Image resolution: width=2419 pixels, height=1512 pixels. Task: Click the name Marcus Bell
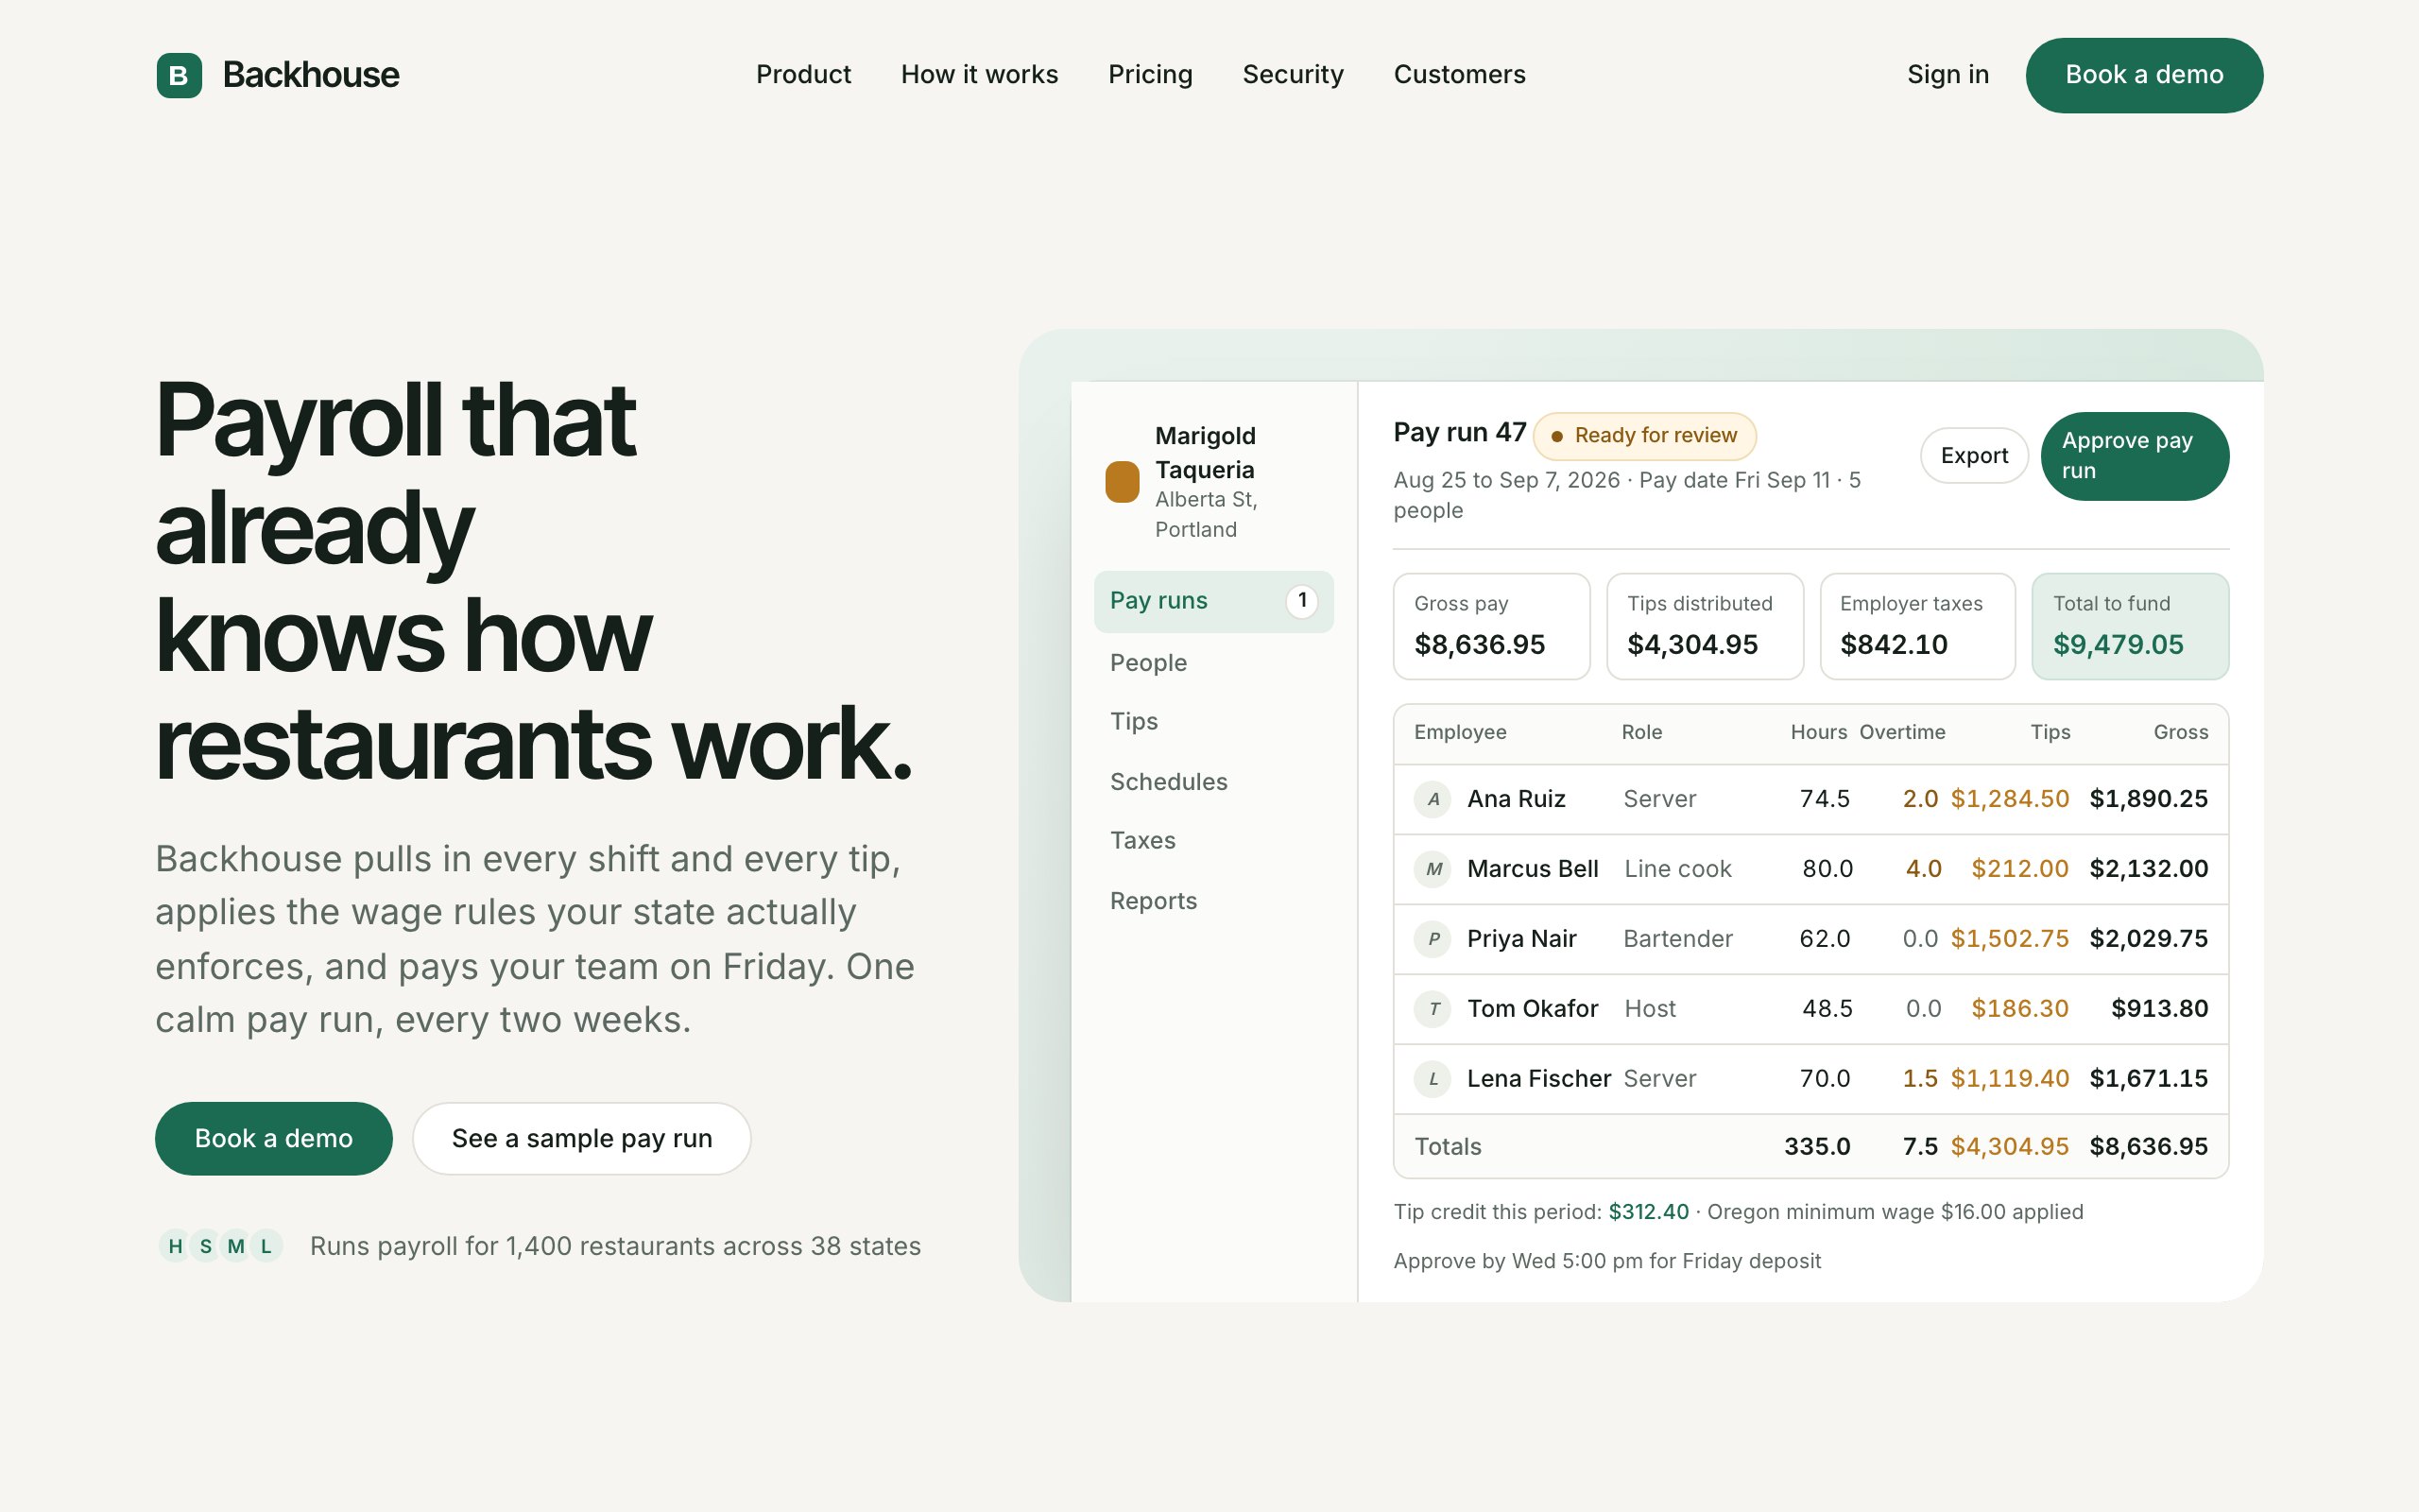pos(1533,869)
